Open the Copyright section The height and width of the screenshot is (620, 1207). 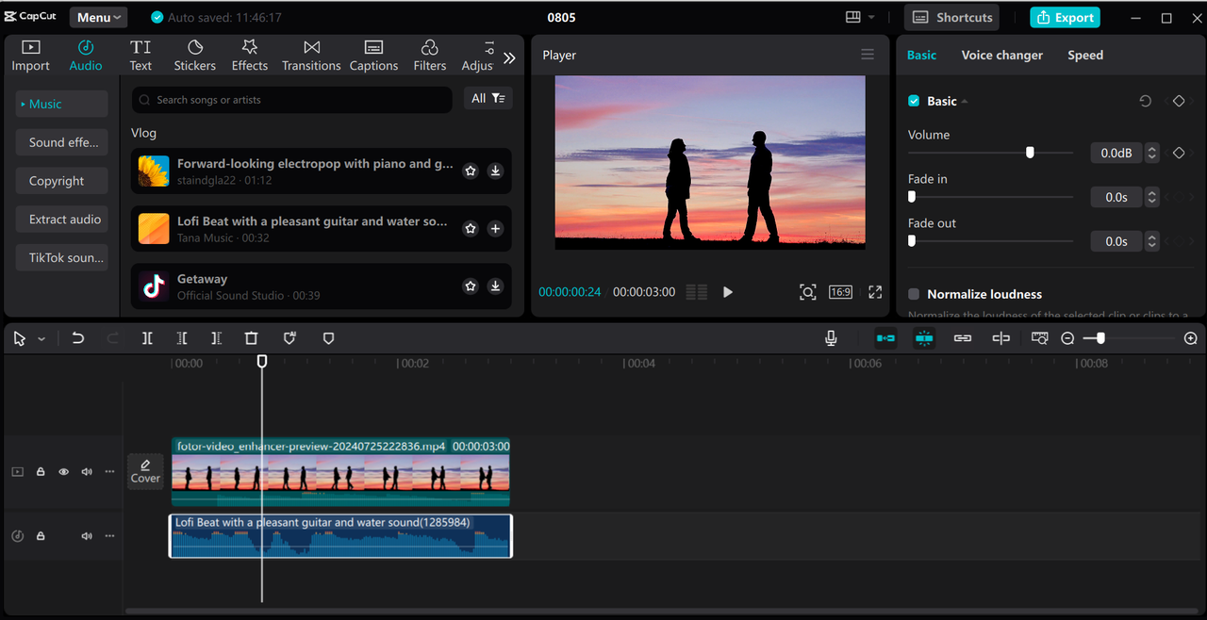(x=61, y=181)
